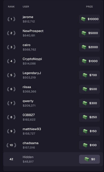Image resolution: width=104 pixels, height=172 pixels.
Task: Click the RANK column header
Action: click(11, 7)
